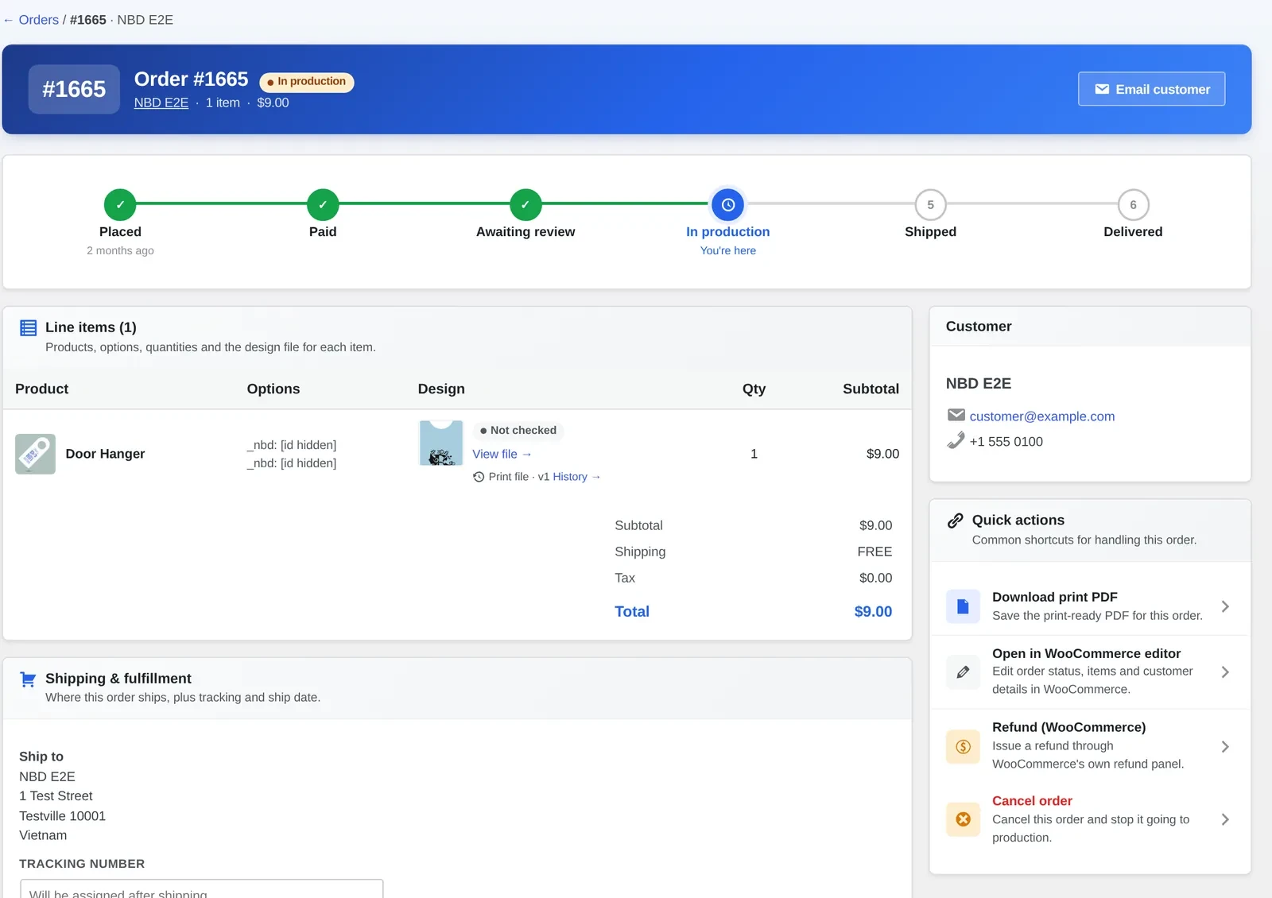Open chevron beside Cancel order
The height and width of the screenshot is (898, 1272).
1225,819
